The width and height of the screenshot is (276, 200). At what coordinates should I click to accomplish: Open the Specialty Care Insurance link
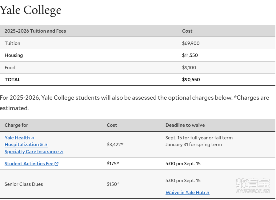pyautogui.click(x=31, y=152)
